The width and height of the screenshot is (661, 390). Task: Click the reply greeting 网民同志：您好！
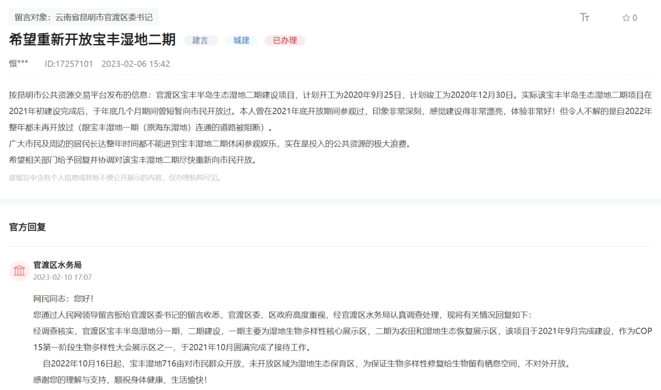pos(63,299)
